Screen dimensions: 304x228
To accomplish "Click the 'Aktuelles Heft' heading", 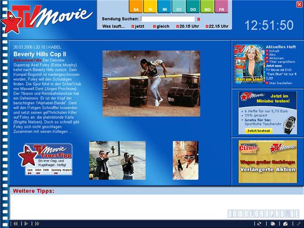I will pos(281,47).
